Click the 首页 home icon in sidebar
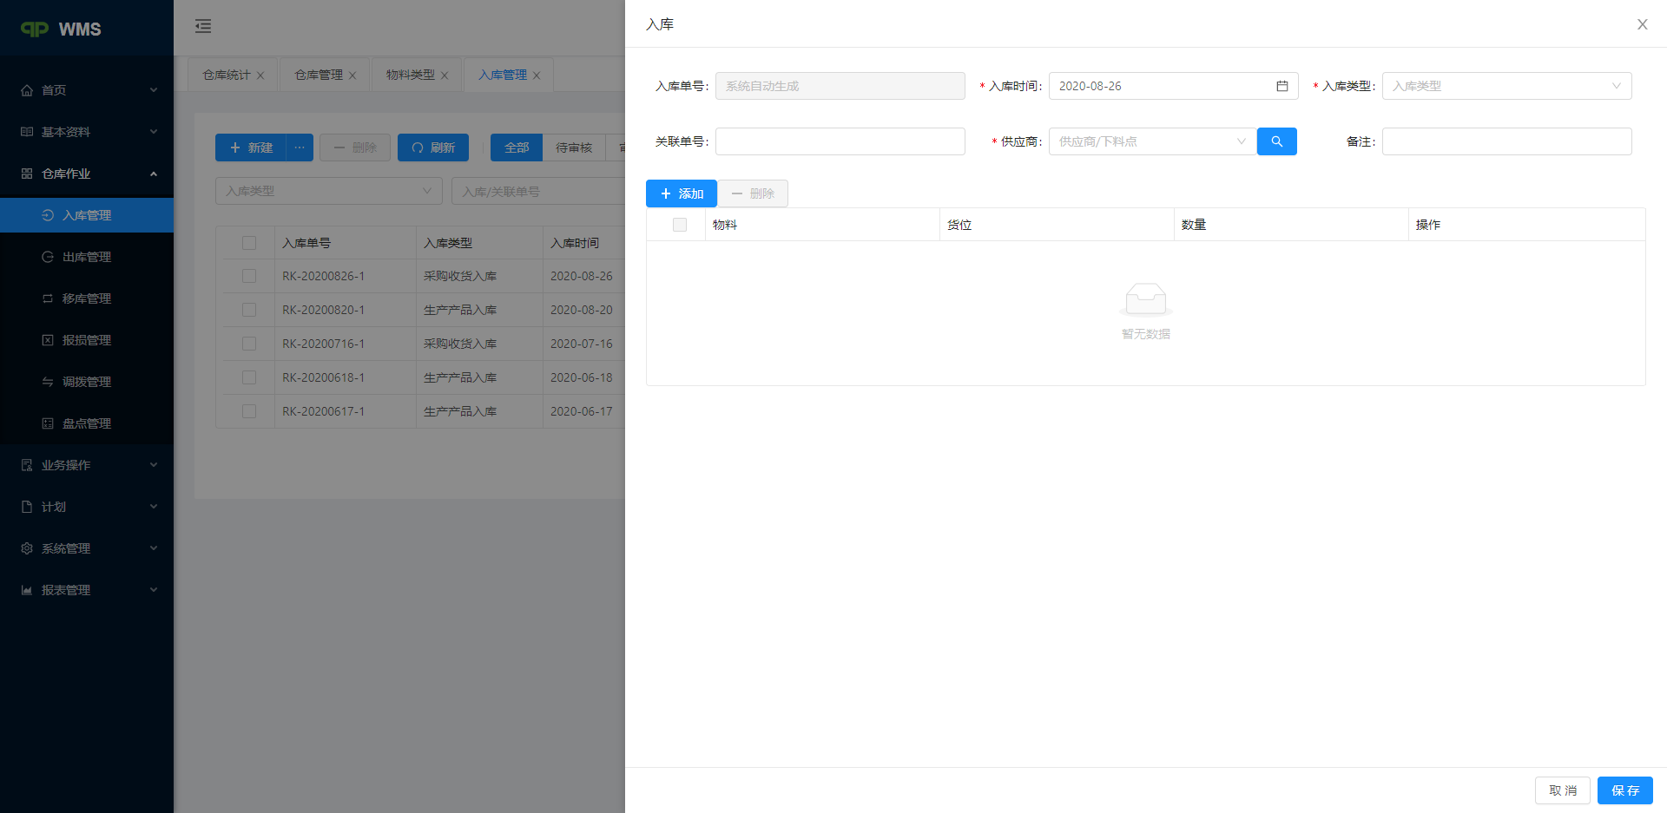This screenshot has height=813, width=1667. [x=27, y=90]
